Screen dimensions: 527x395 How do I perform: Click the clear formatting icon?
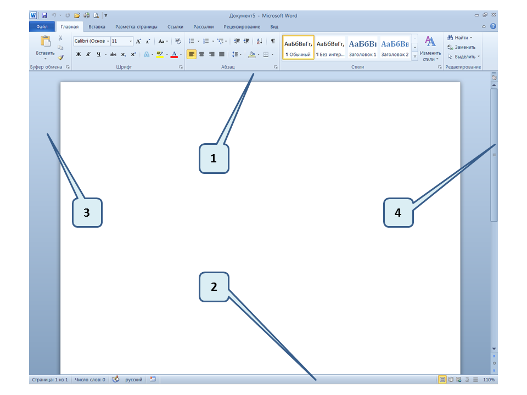(178, 41)
